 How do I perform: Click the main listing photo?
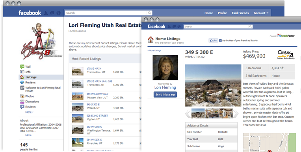(x=213, y=85)
